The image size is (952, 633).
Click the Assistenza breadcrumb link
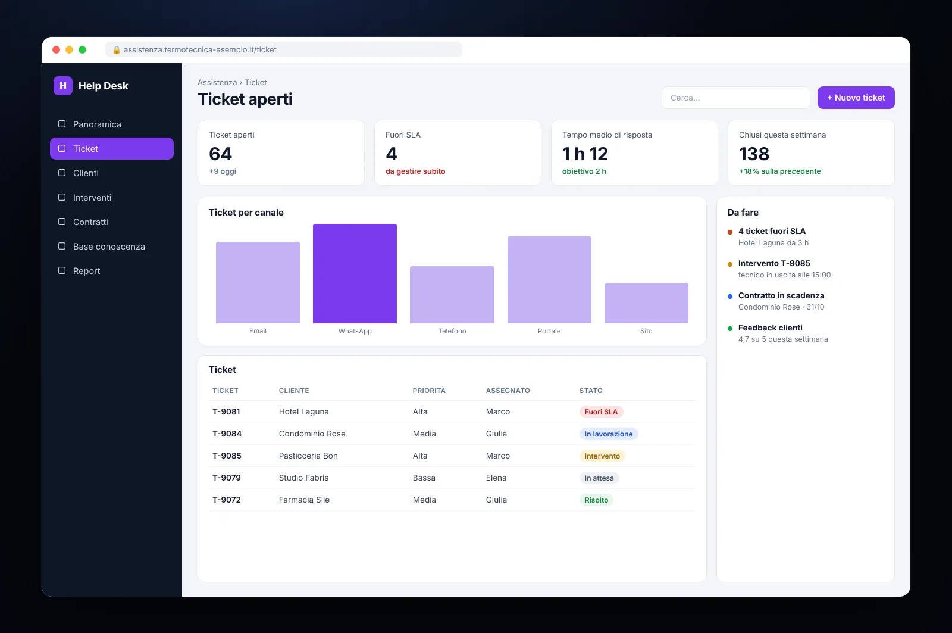pos(217,83)
